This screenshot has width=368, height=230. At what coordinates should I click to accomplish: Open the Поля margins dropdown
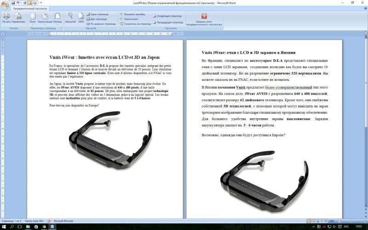(x=33, y=18)
